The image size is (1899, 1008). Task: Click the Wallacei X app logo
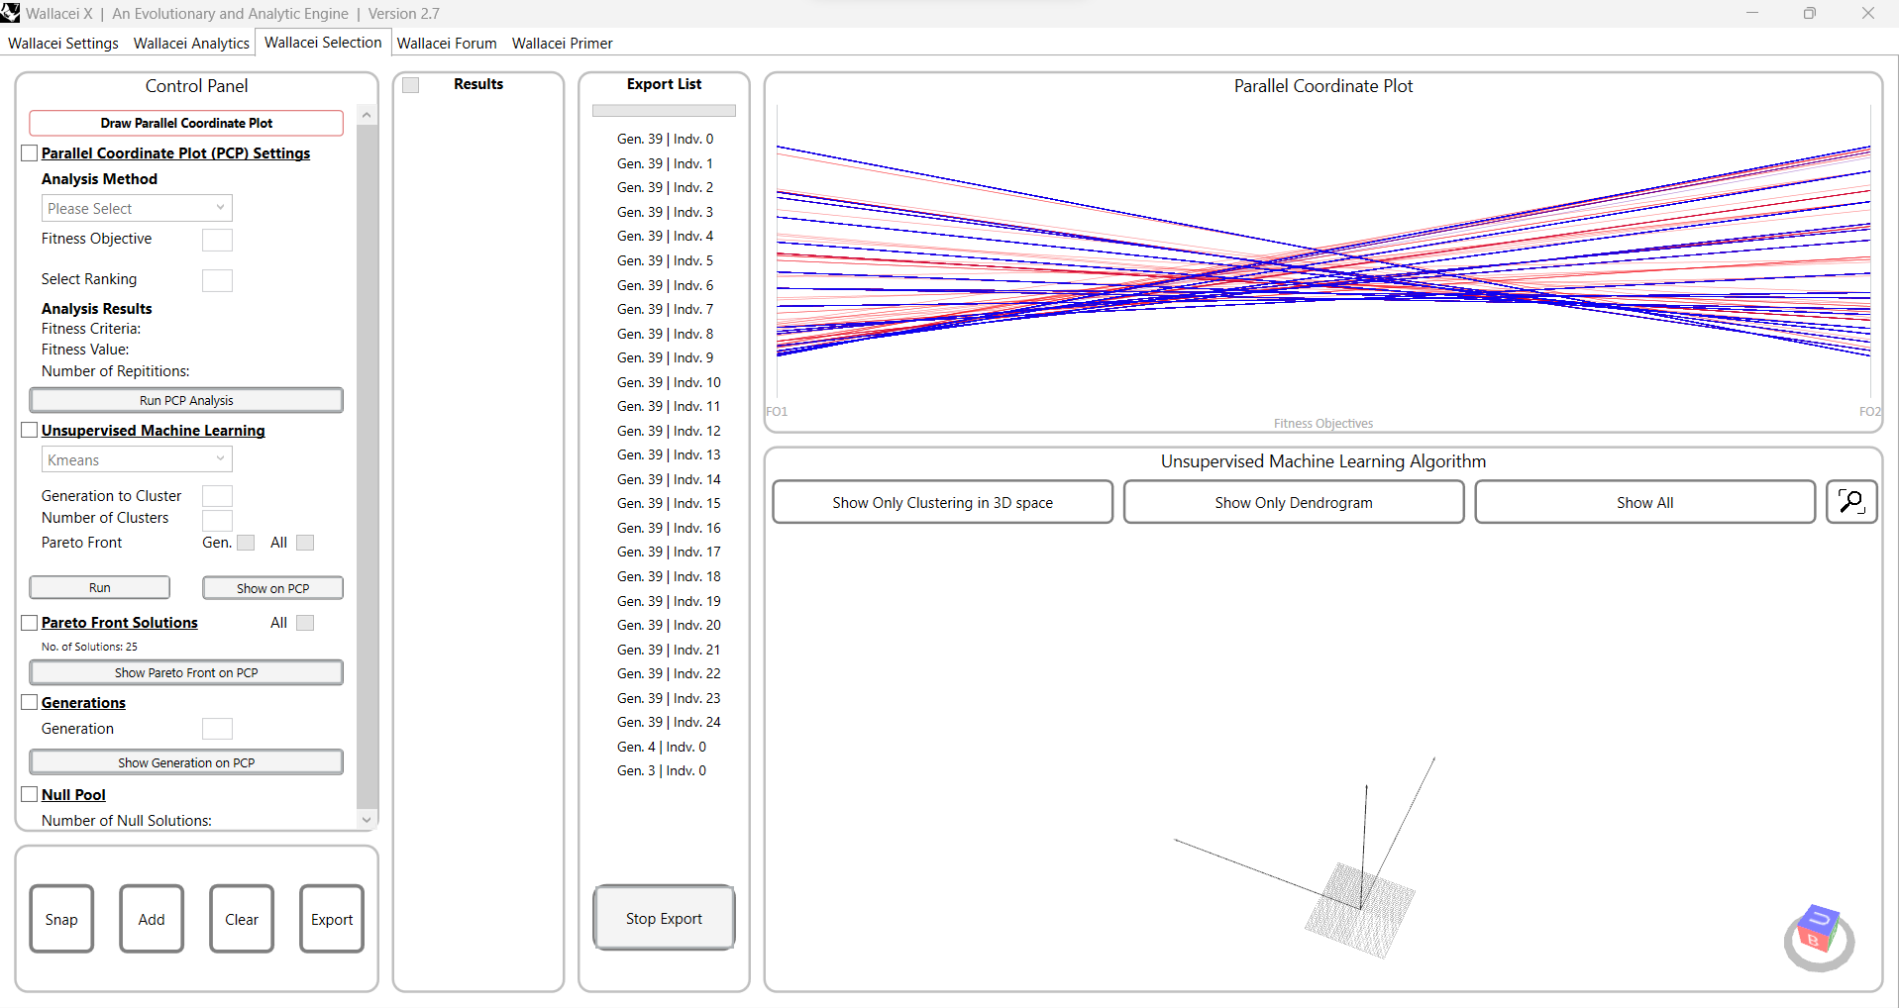[x=11, y=13]
